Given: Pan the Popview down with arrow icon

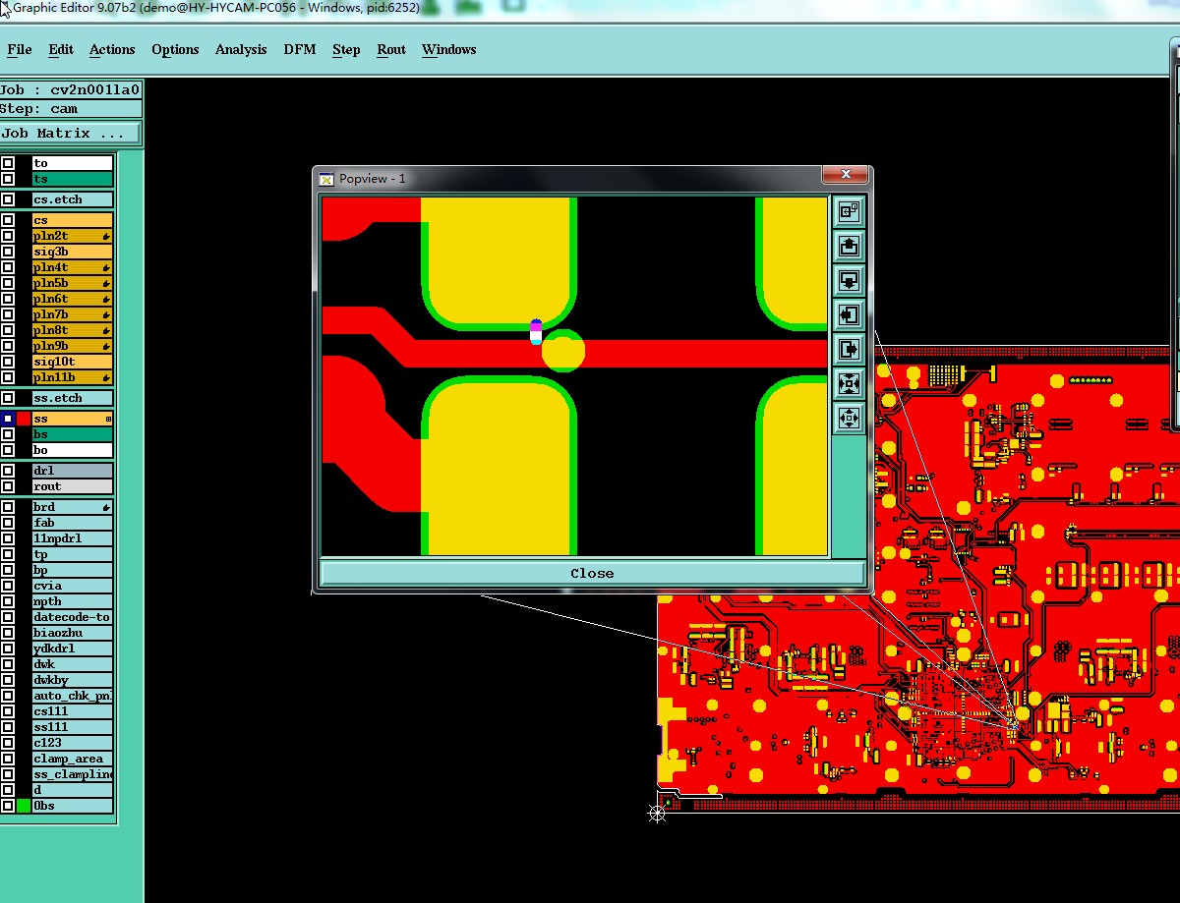Looking at the screenshot, I should 849,280.
